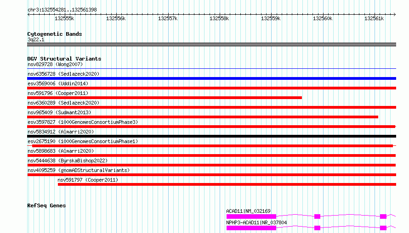Click the red bar under nsv965409
This screenshot has width=409, height=233.
(x=203, y=117)
